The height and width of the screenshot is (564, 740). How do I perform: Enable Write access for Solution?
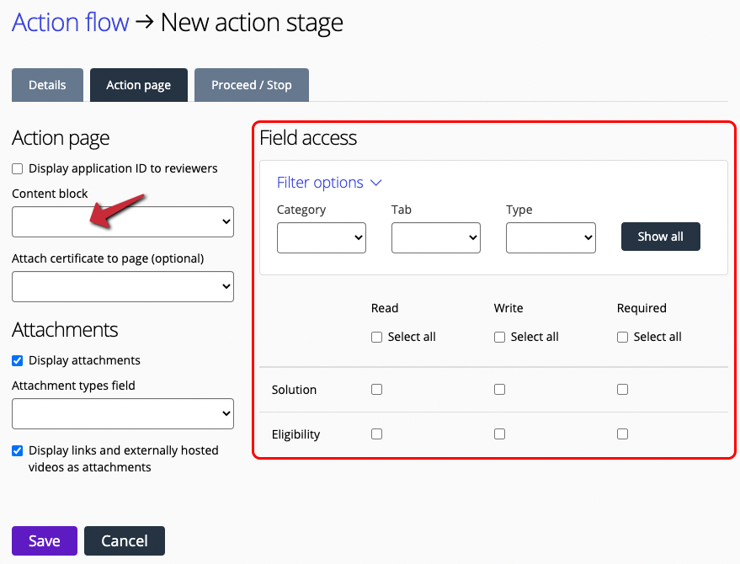click(499, 390)
